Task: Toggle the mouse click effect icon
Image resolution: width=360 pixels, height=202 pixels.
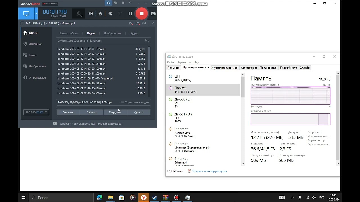Action: point(110,13)
